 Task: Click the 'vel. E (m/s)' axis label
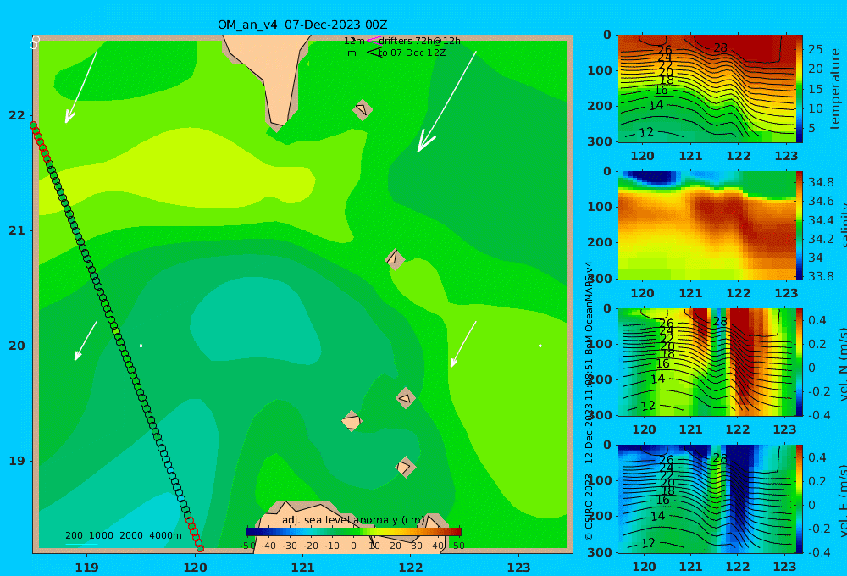click(x=842, y=501)
